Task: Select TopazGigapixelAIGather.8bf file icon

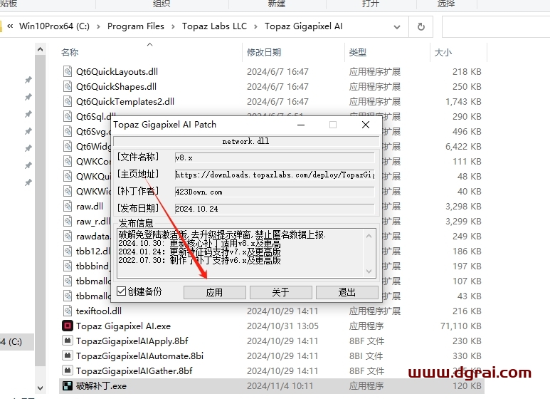Action: pyautogui.click(x=68, y=370)
